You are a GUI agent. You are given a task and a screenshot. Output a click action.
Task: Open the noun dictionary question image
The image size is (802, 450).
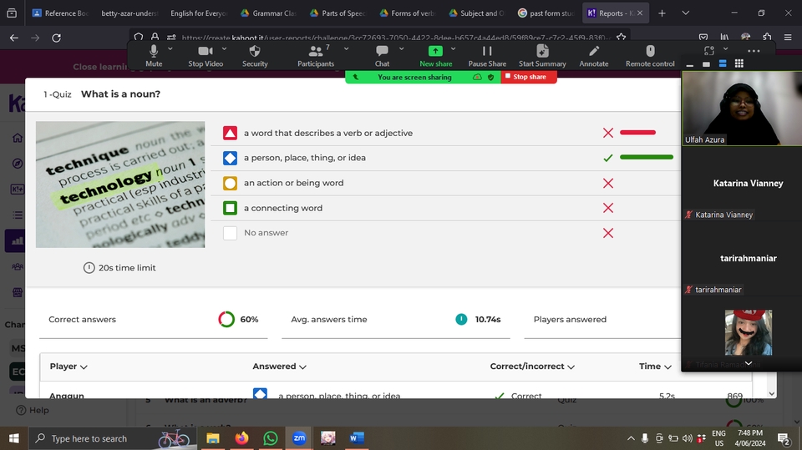tap(120, 185)
